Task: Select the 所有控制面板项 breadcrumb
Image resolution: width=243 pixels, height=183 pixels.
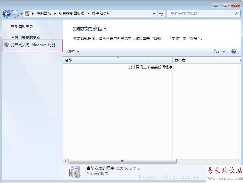Action: [x=72, y=13]
